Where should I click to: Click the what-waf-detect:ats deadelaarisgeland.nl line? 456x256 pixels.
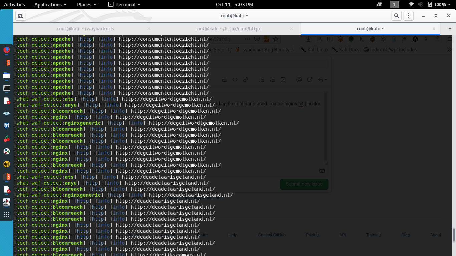pyautogui.click(x=110, y=177)
